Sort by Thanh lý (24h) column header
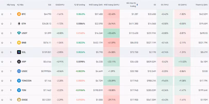209x104 pixels. [202, 5]
